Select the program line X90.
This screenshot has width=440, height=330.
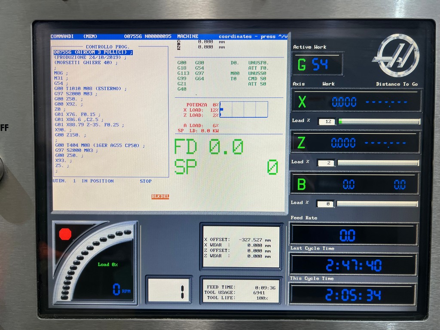click(x=63, y=130)
